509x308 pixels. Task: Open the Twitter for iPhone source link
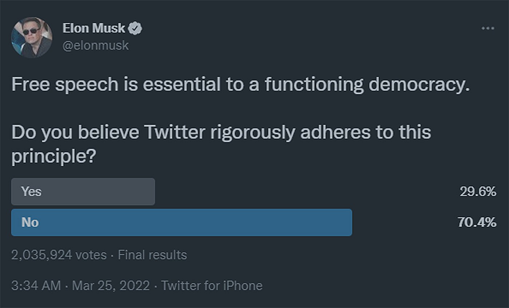point(212,285)
